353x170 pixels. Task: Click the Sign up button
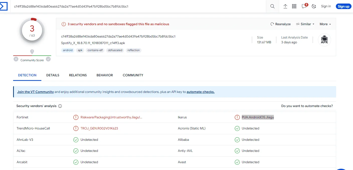[343, 6]
